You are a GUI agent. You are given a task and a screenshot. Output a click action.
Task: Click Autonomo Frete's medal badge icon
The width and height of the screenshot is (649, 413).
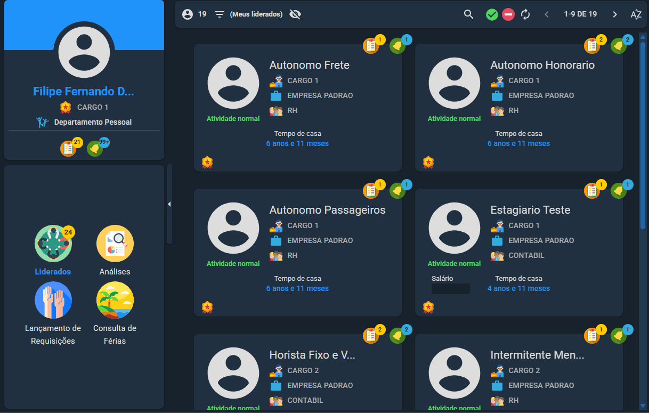(207, 162)
